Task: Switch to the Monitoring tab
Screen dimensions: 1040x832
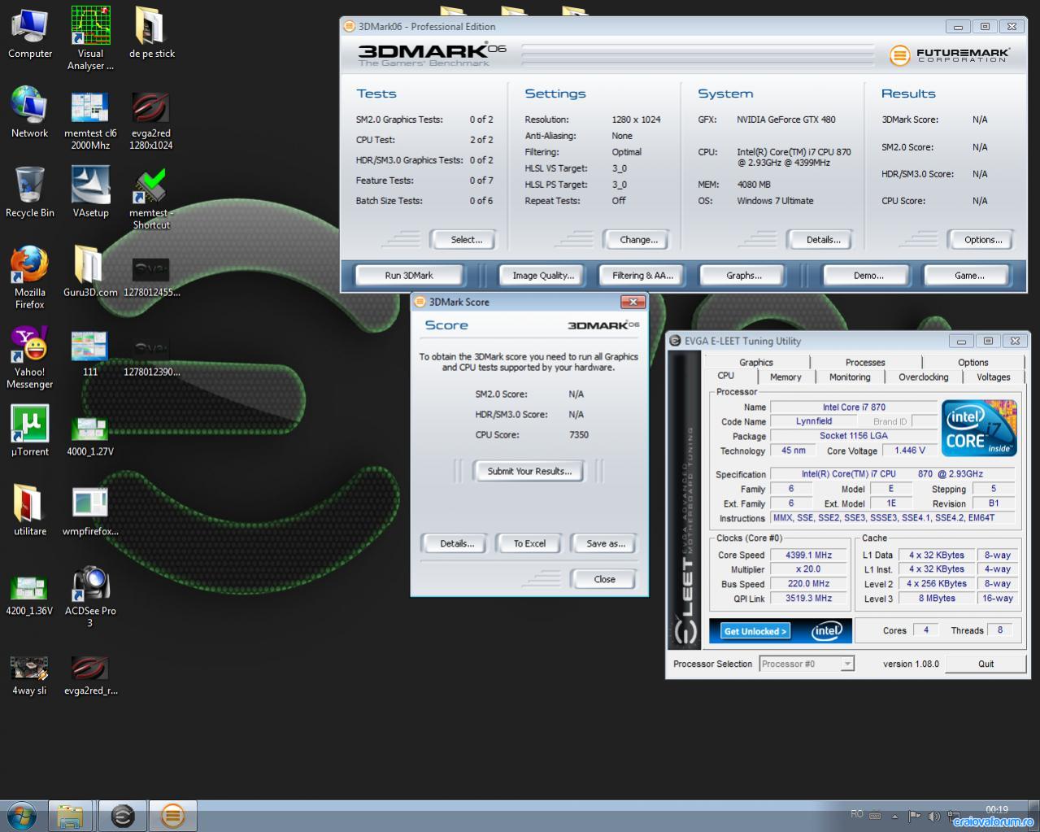Action: (x=850, y=377)
